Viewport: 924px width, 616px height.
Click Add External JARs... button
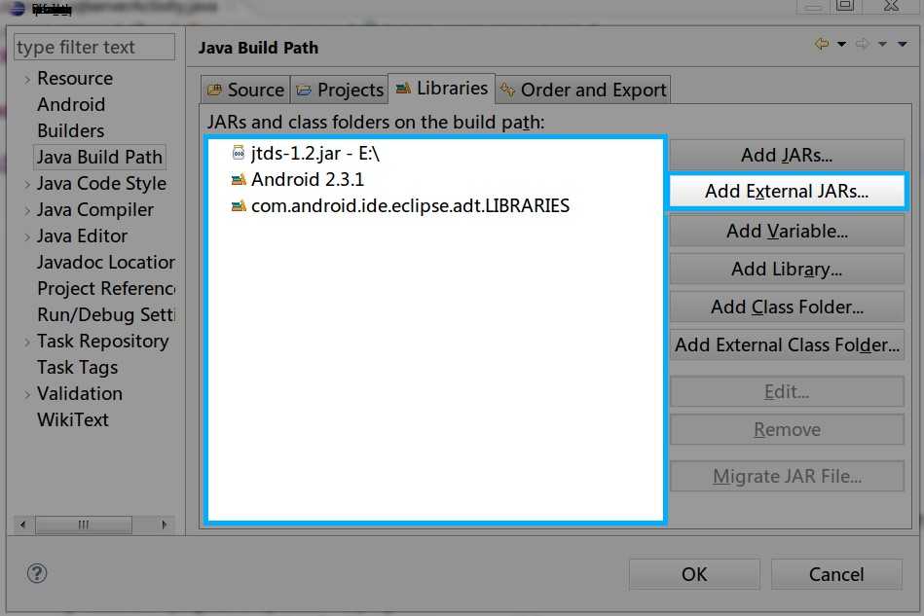(787, 191)
